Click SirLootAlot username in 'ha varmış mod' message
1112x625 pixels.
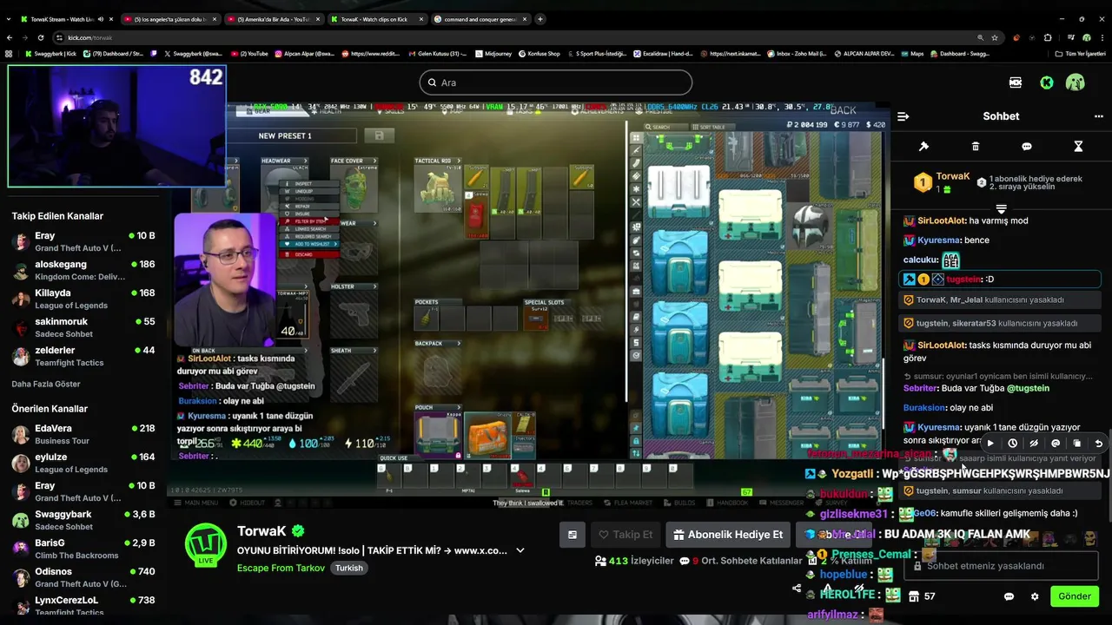[942, 220]
